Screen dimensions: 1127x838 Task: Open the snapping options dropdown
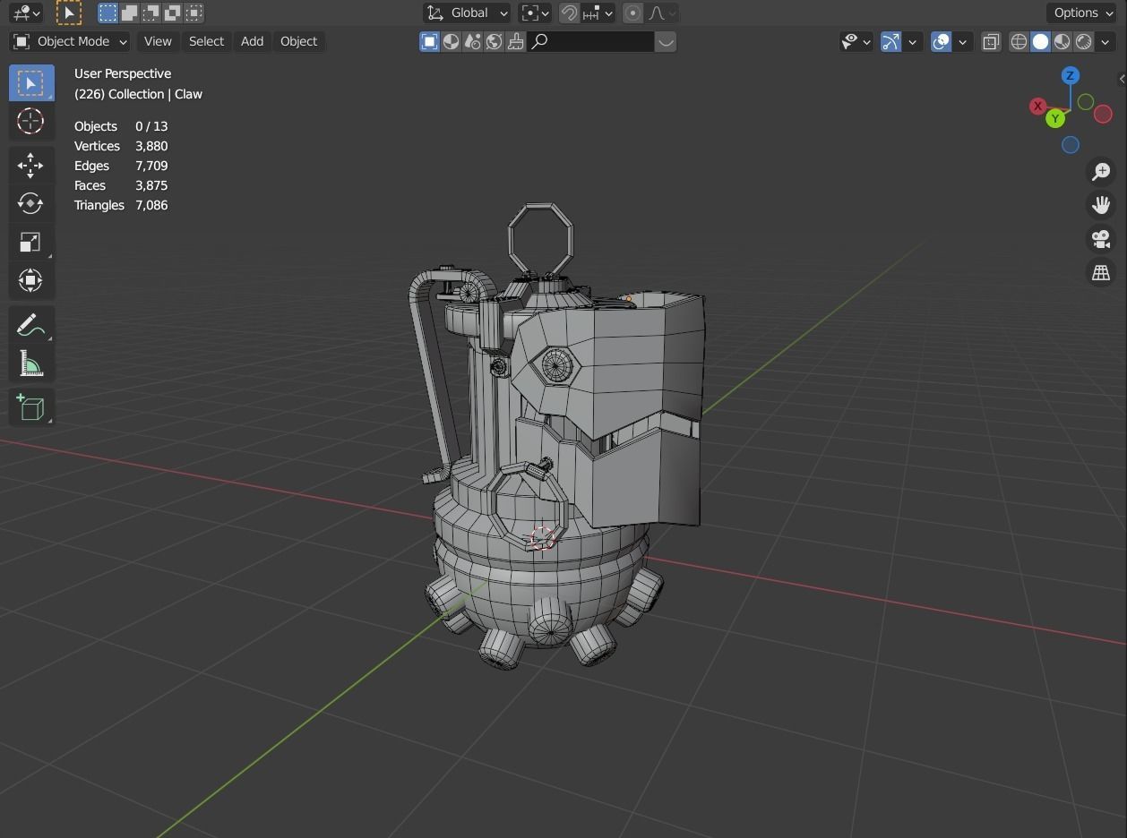(x=598, y=13)
